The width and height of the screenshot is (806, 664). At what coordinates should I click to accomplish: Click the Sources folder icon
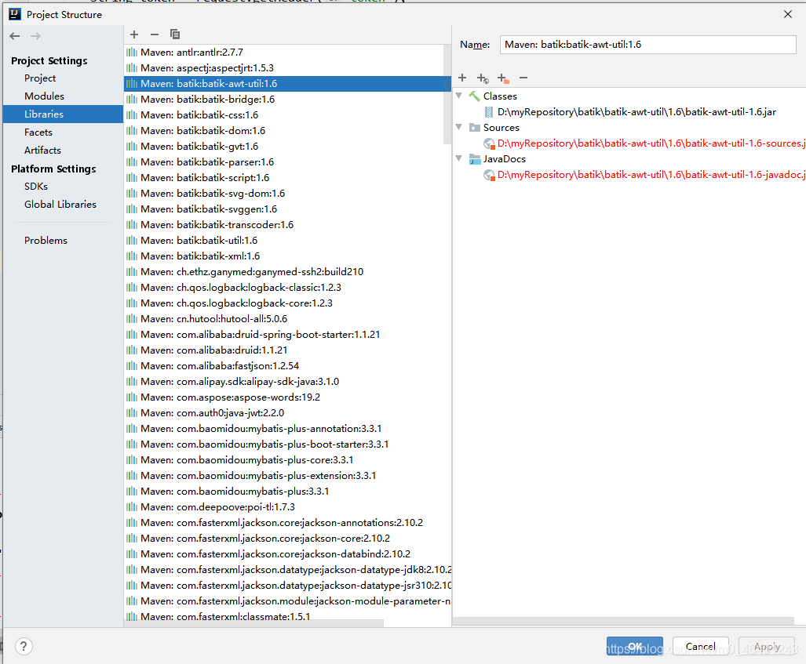475,127
